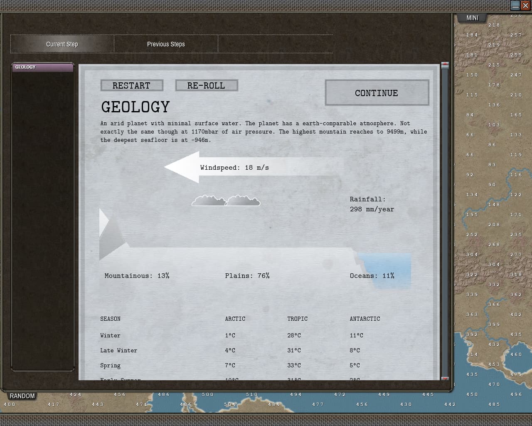Click map hex labeled 171

[x=516, y=215]
